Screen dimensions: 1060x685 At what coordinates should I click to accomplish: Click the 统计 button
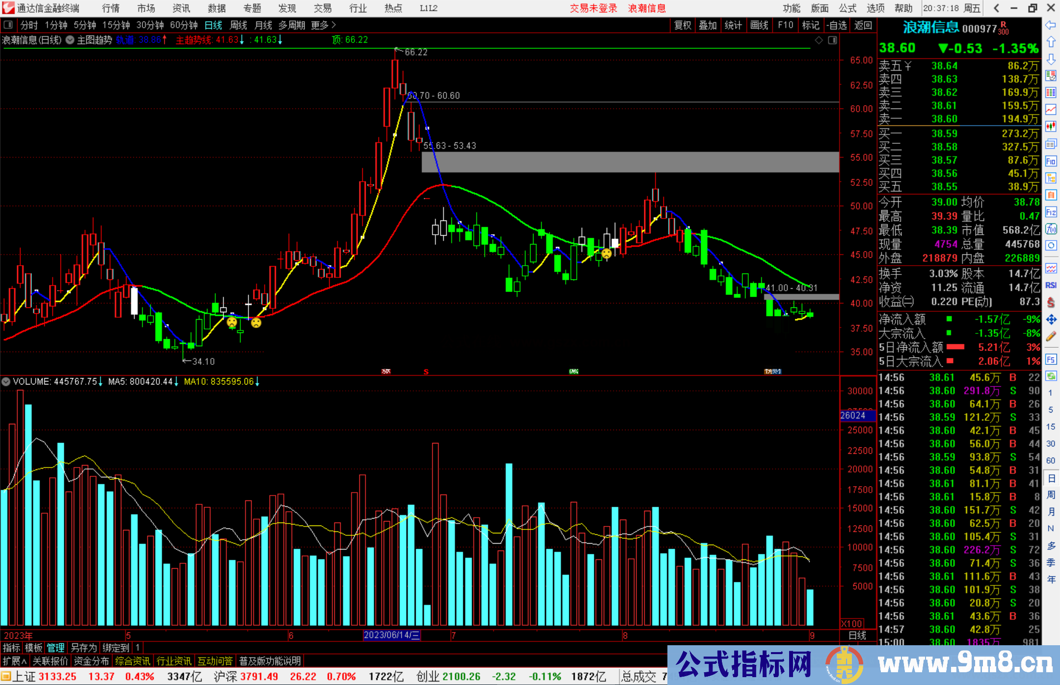pos(733,25)
